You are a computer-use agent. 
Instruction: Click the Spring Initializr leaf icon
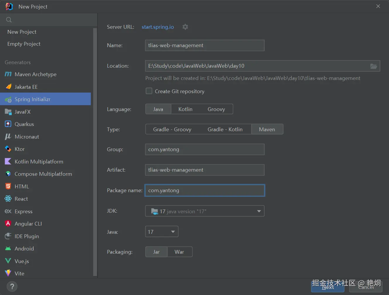8,99
